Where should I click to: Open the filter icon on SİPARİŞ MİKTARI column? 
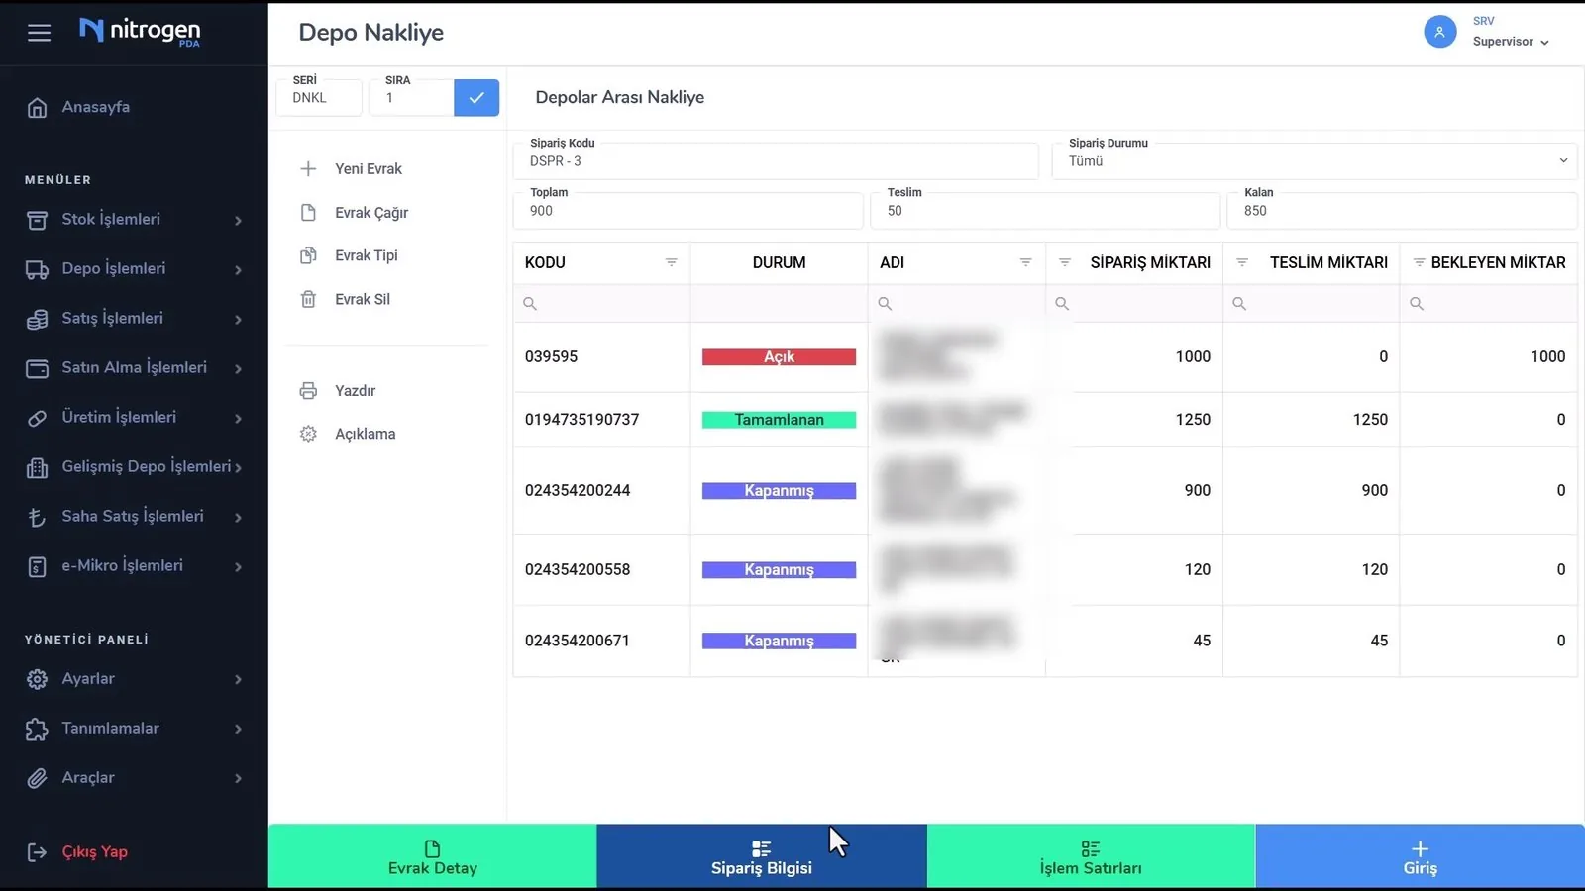1065,262
